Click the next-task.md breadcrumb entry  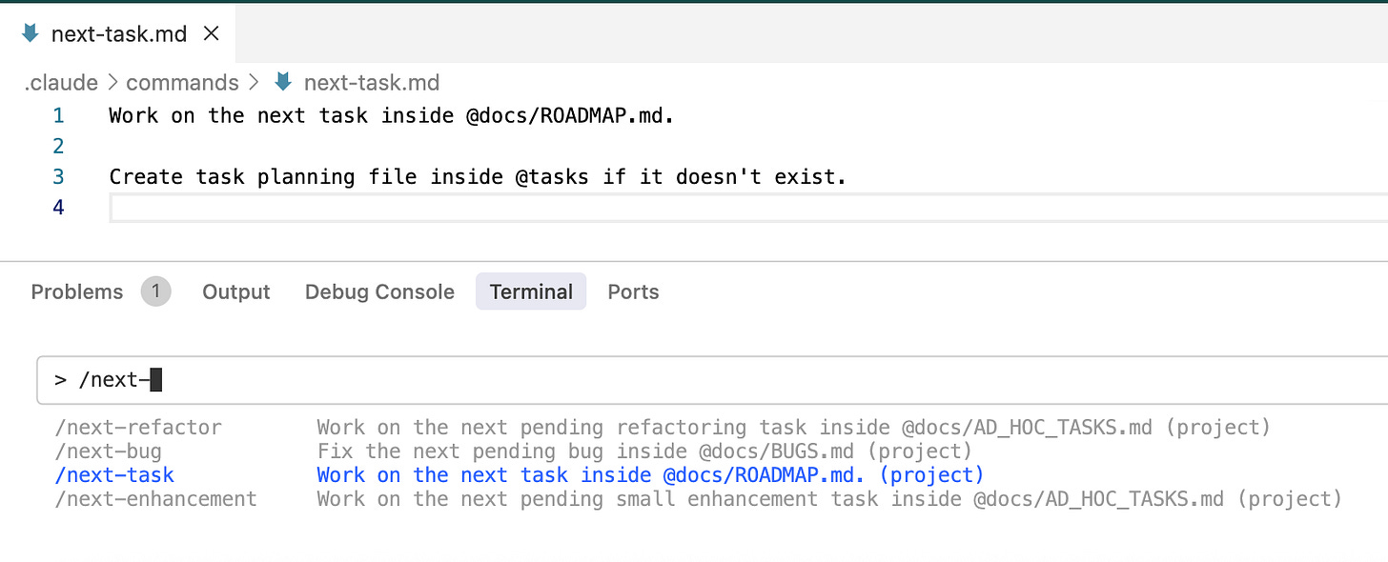pos(372,82)
